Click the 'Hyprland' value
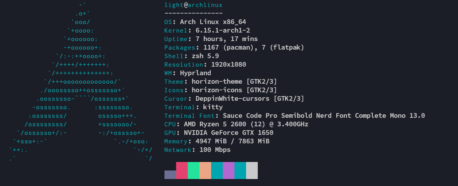This screenshot has height=186, width=458. 196,73
